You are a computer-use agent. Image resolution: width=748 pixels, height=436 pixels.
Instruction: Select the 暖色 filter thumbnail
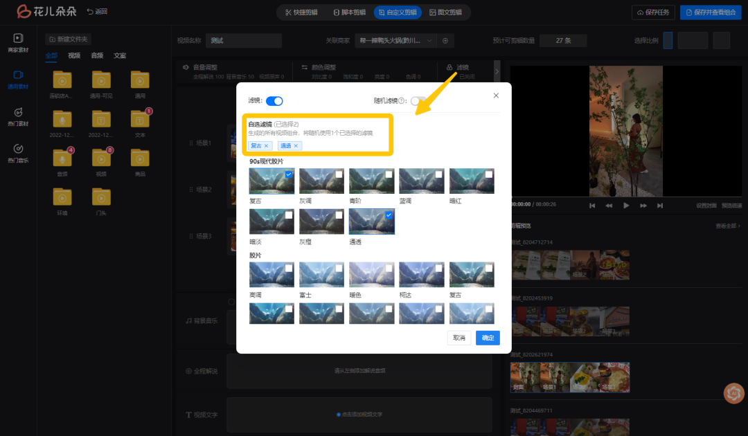(372, 275)
